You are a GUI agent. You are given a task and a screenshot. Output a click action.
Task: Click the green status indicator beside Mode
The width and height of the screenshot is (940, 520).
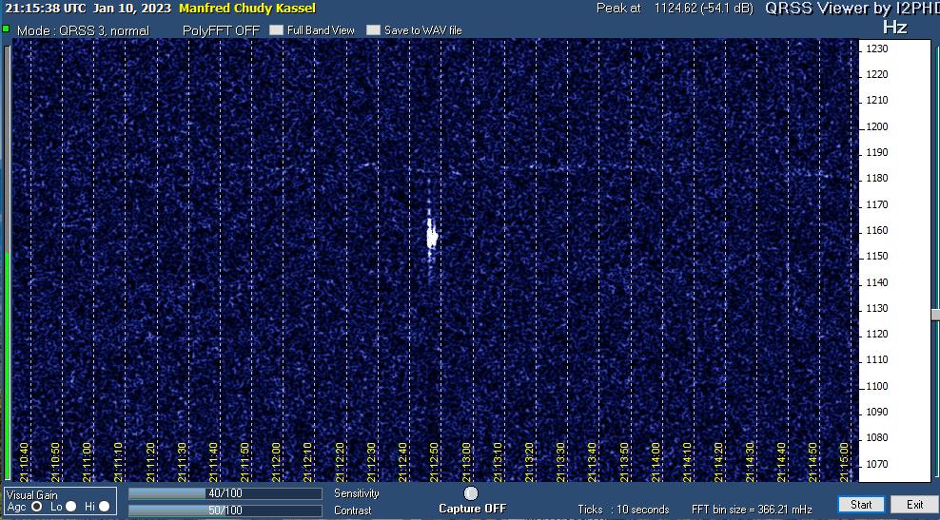point(6,29)
